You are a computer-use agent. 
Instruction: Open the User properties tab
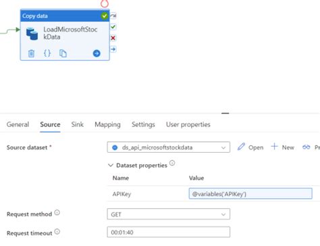click(188, 124)
